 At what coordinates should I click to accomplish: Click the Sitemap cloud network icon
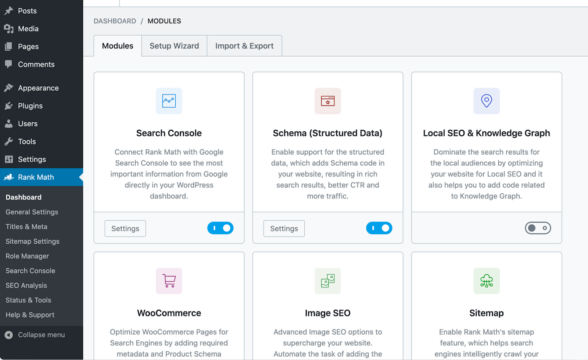coord(487,281)
